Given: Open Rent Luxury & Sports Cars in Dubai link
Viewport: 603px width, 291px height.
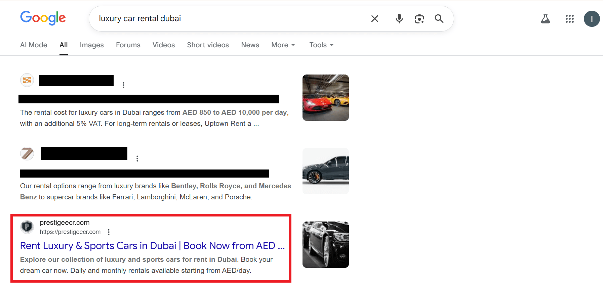Looking at the screenshot, I should [x=152, y=246].
